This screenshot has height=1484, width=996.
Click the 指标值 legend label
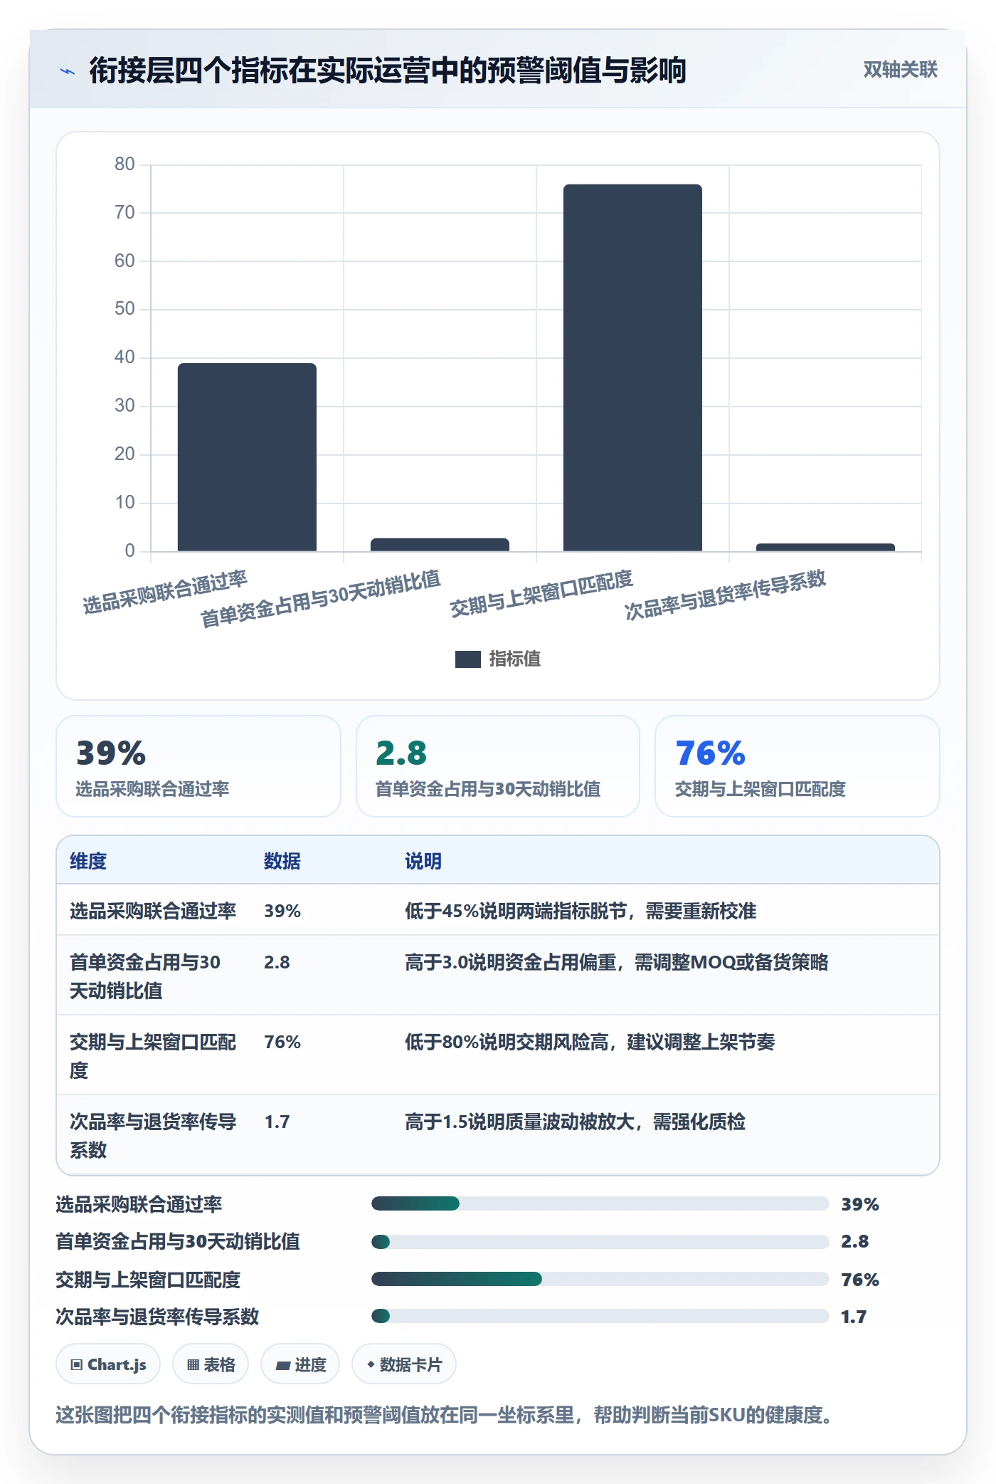click(514, 659)
